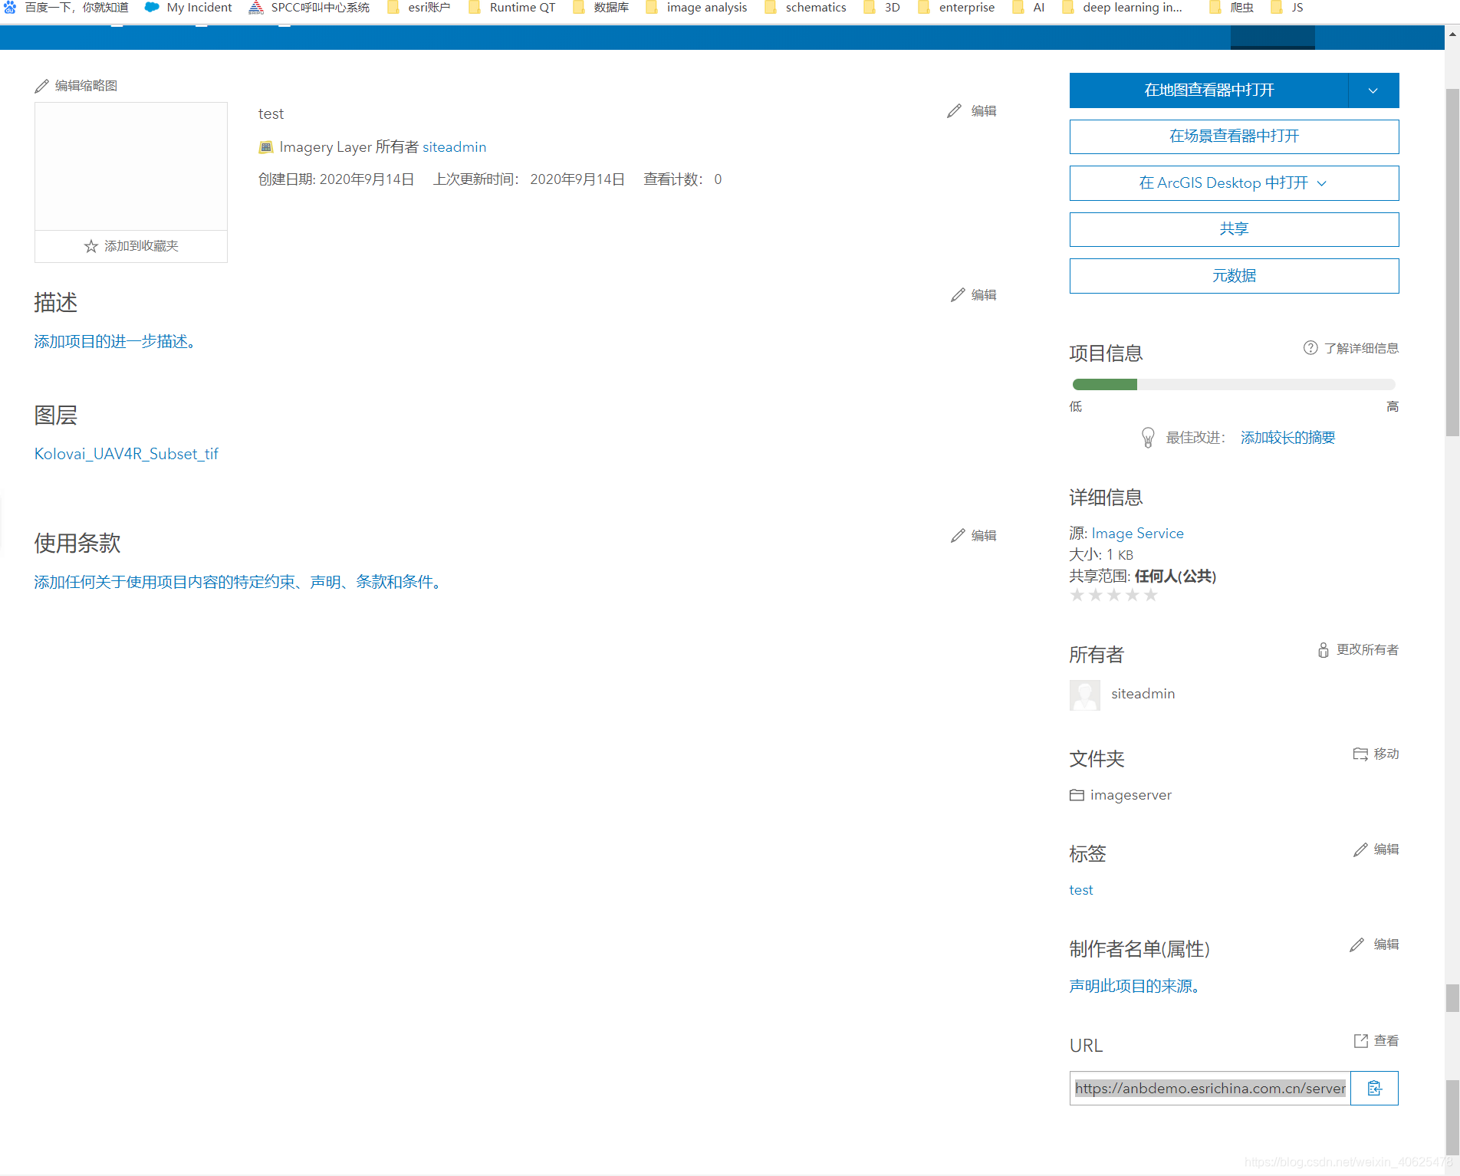
Task: Click the rating stars under 共享范围
Action: tap(1113, 596)
